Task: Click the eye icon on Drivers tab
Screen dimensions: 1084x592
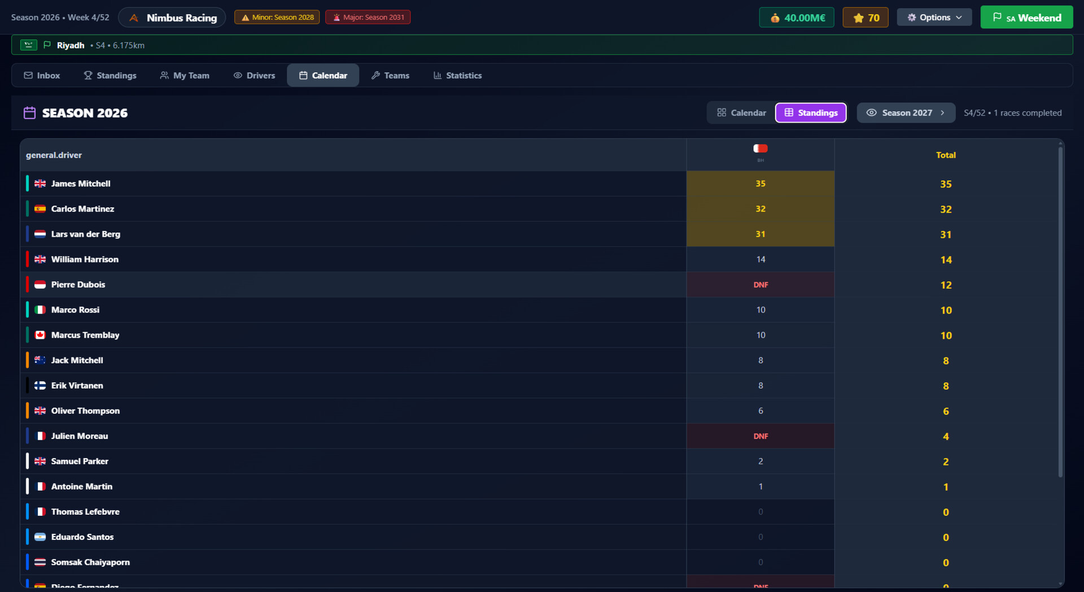Action: [x=238, y=75]
